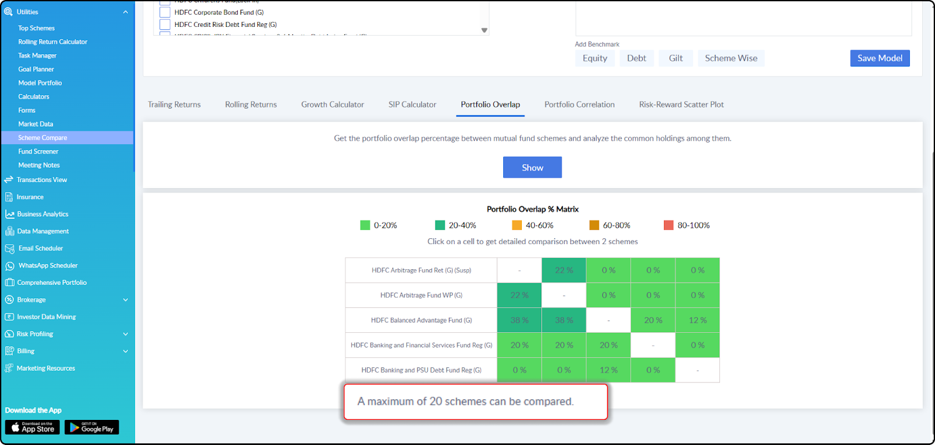
Task: Click 0% cell in Banking and Financial Services row
Action: [698, 345]
